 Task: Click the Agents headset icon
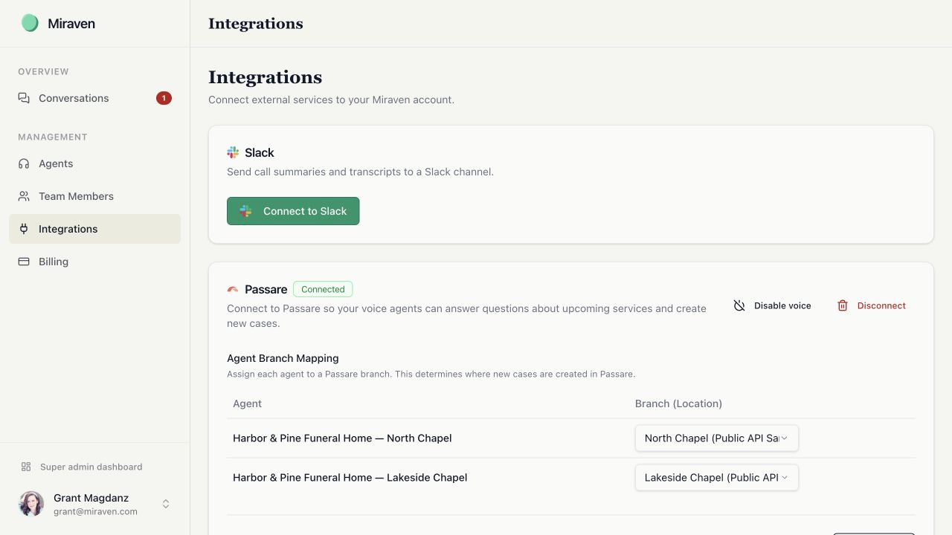[24, 163]
